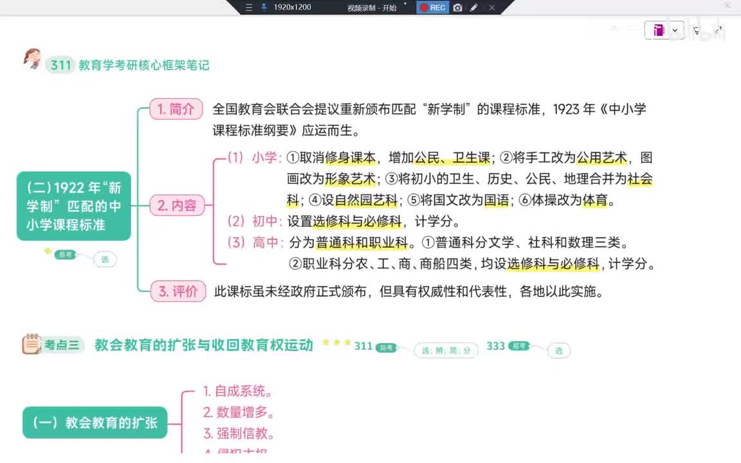Click the 考点三 label

pyautogui.click(x=62, y=345)
